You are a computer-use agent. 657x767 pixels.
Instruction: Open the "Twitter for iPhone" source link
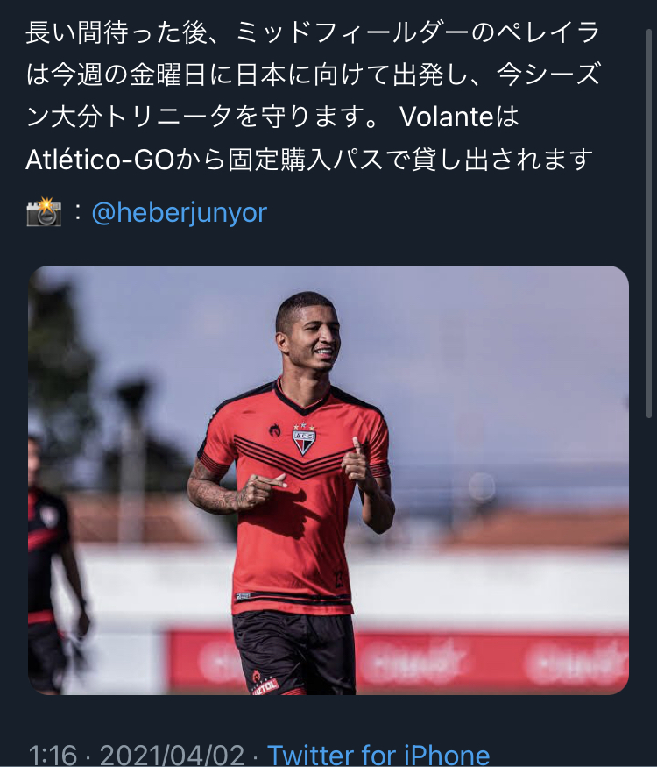click(378, 754)
